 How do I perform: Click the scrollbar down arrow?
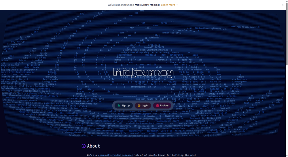(x=287, y=156)
